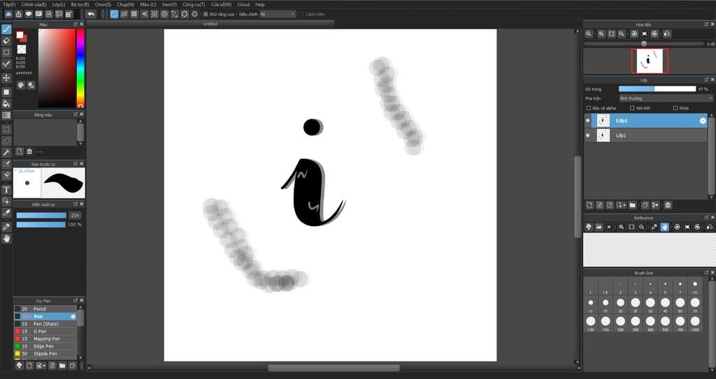Click the brush opacity 100 % slider
The height and width of the screenshot is (379, 716).
tap(41, 225)
